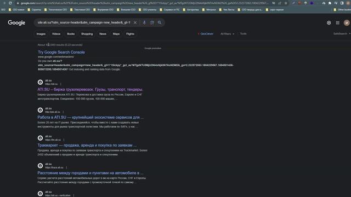This screenshot has width=351, height=197.
Task: Click favicon of Работа в ATI.SU result
Action: click(x=40, y=110)
